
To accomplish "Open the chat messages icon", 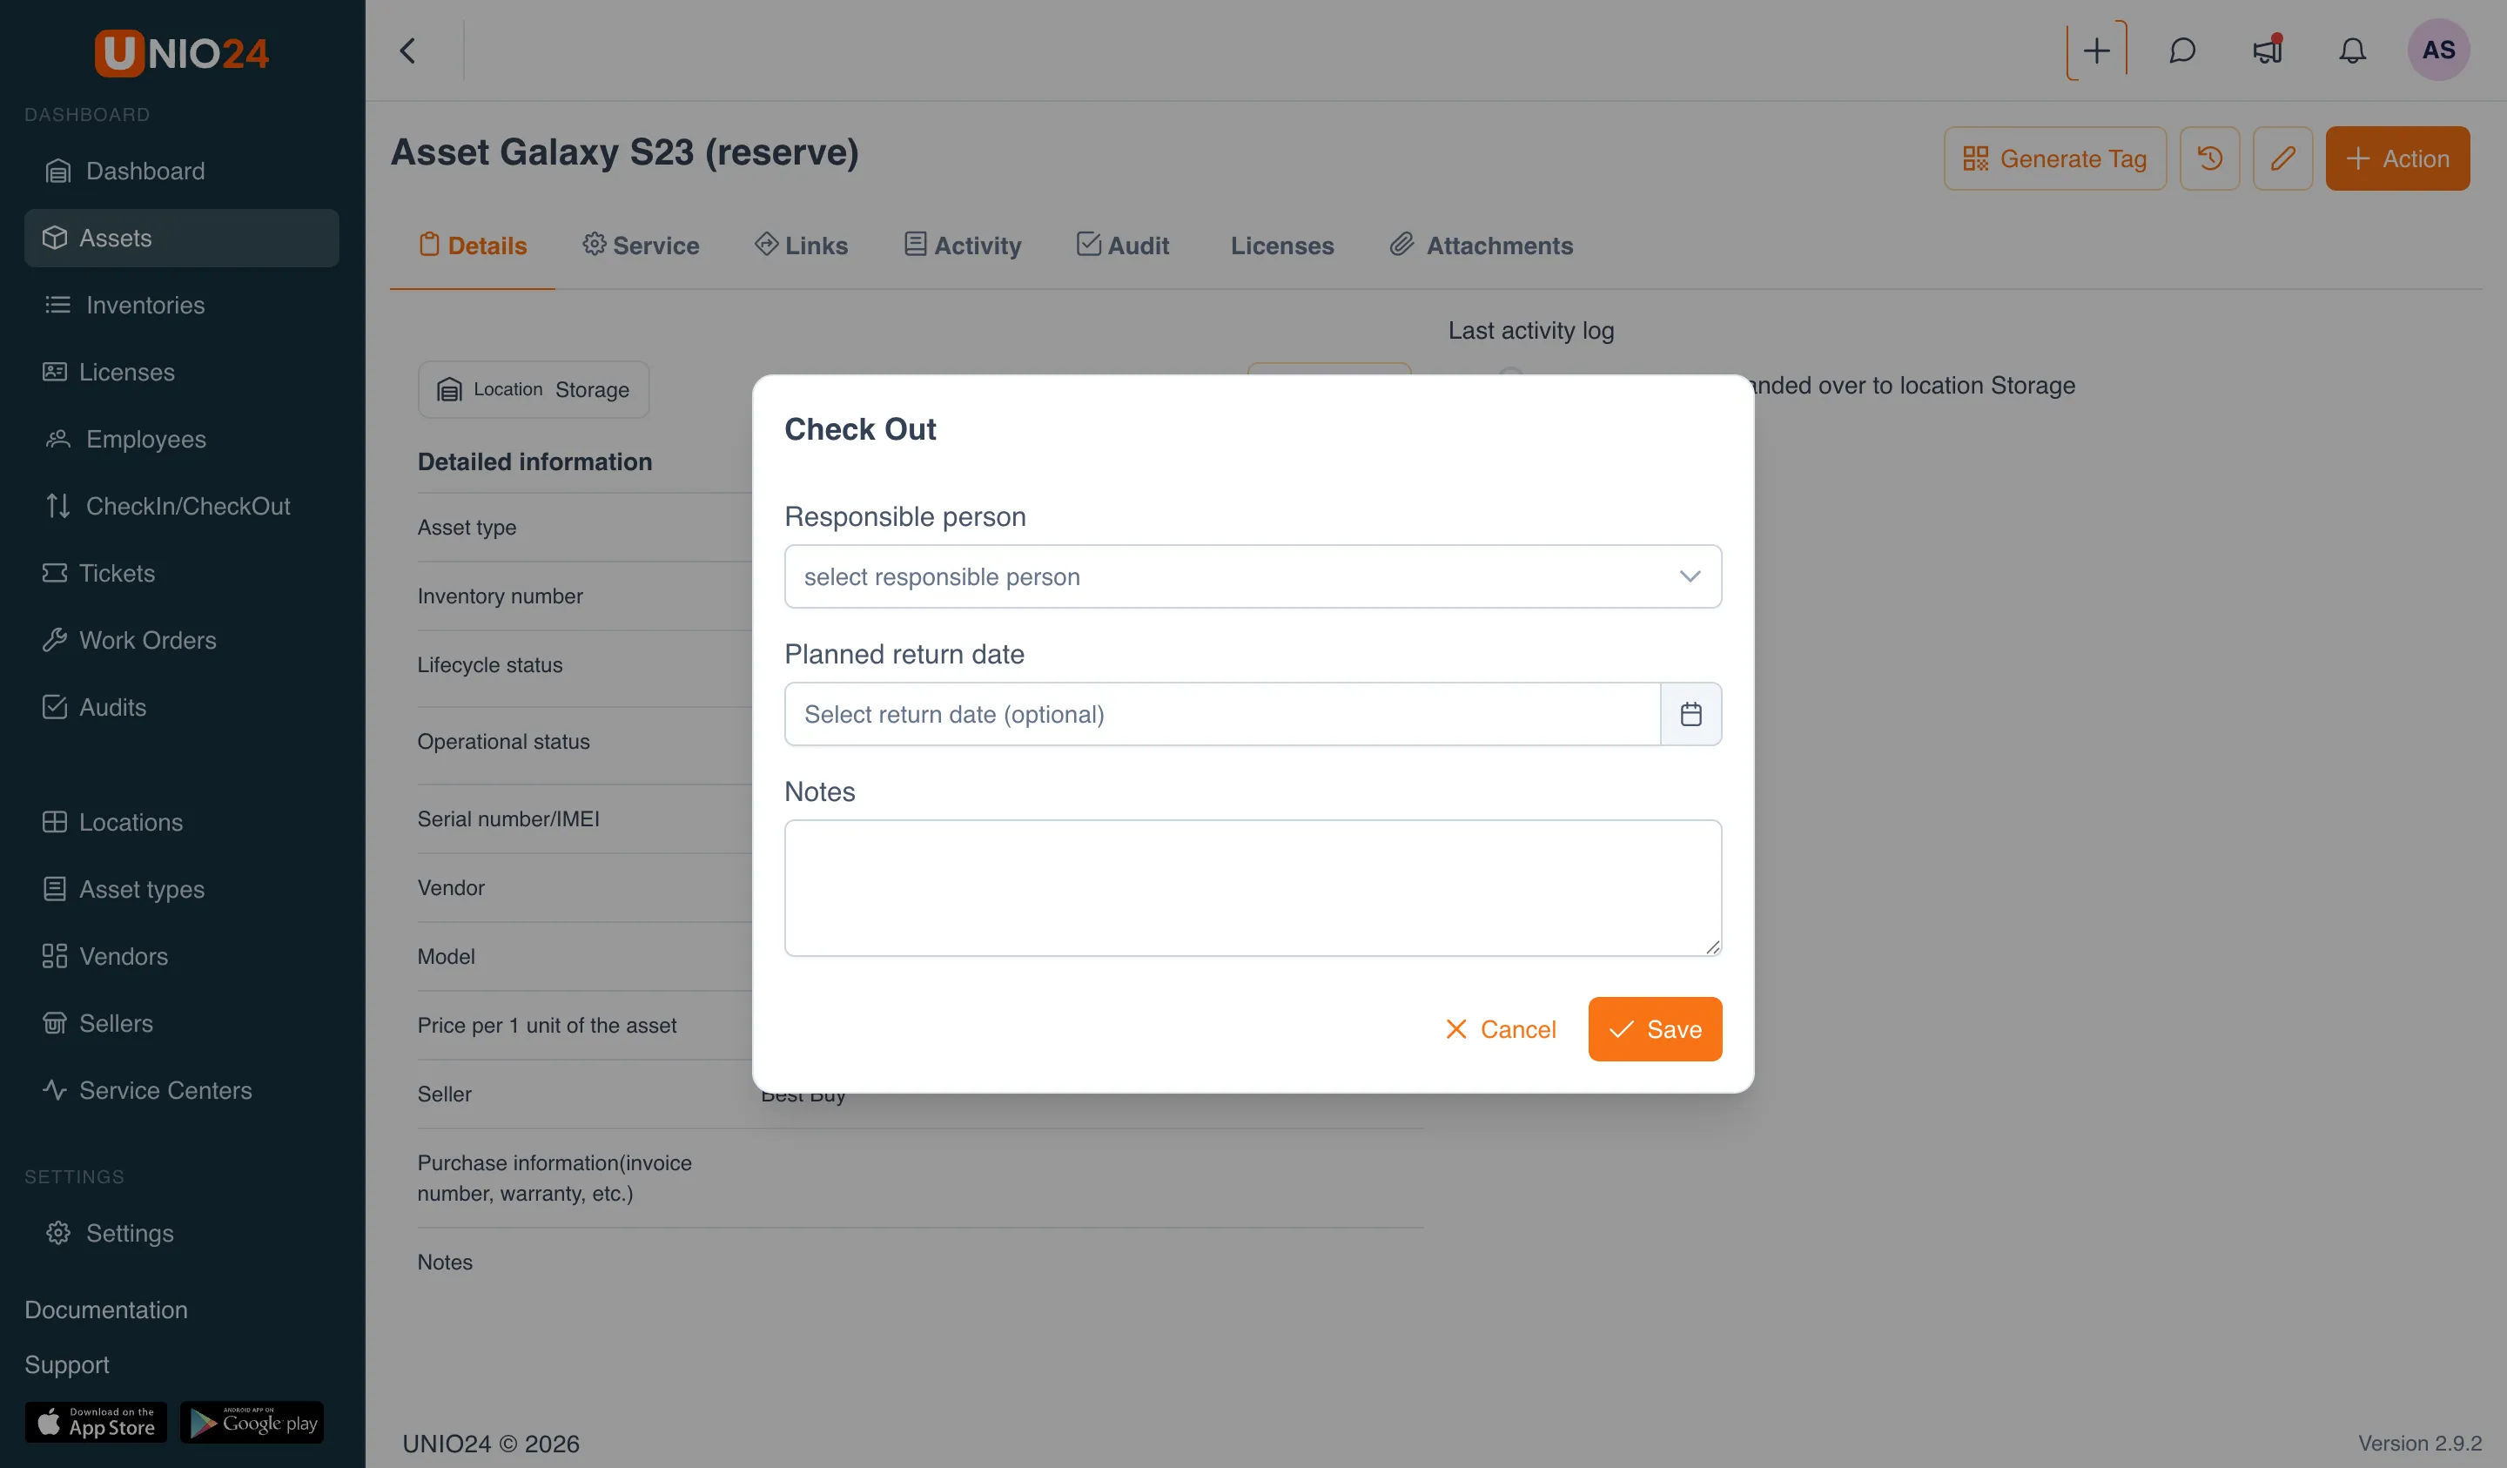I will (x=2182, y=50).
